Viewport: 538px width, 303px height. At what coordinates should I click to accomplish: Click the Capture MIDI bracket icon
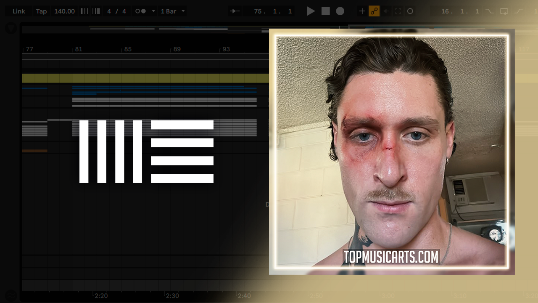pos(398,11)
